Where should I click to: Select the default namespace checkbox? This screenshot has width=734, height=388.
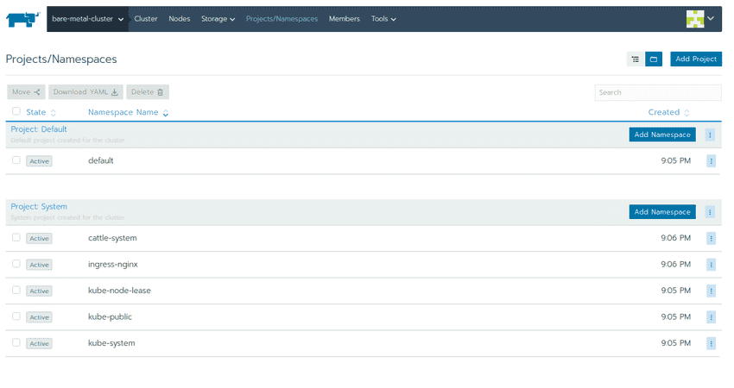[16, 160]
